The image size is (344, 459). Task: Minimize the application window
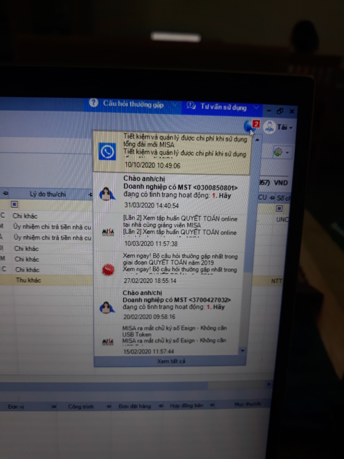[x=269, y=111]
